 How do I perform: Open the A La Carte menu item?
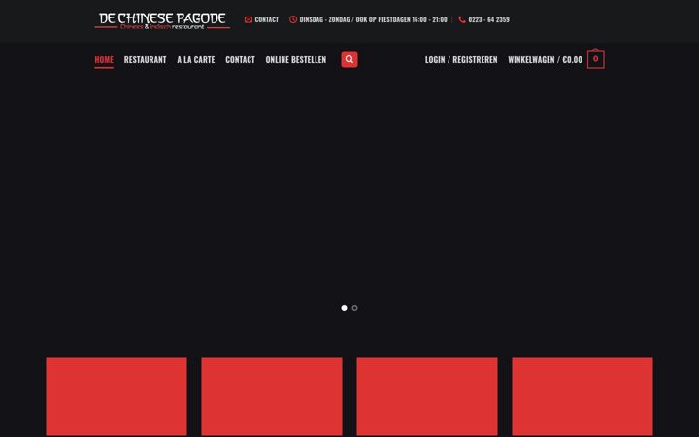(196, 60)
